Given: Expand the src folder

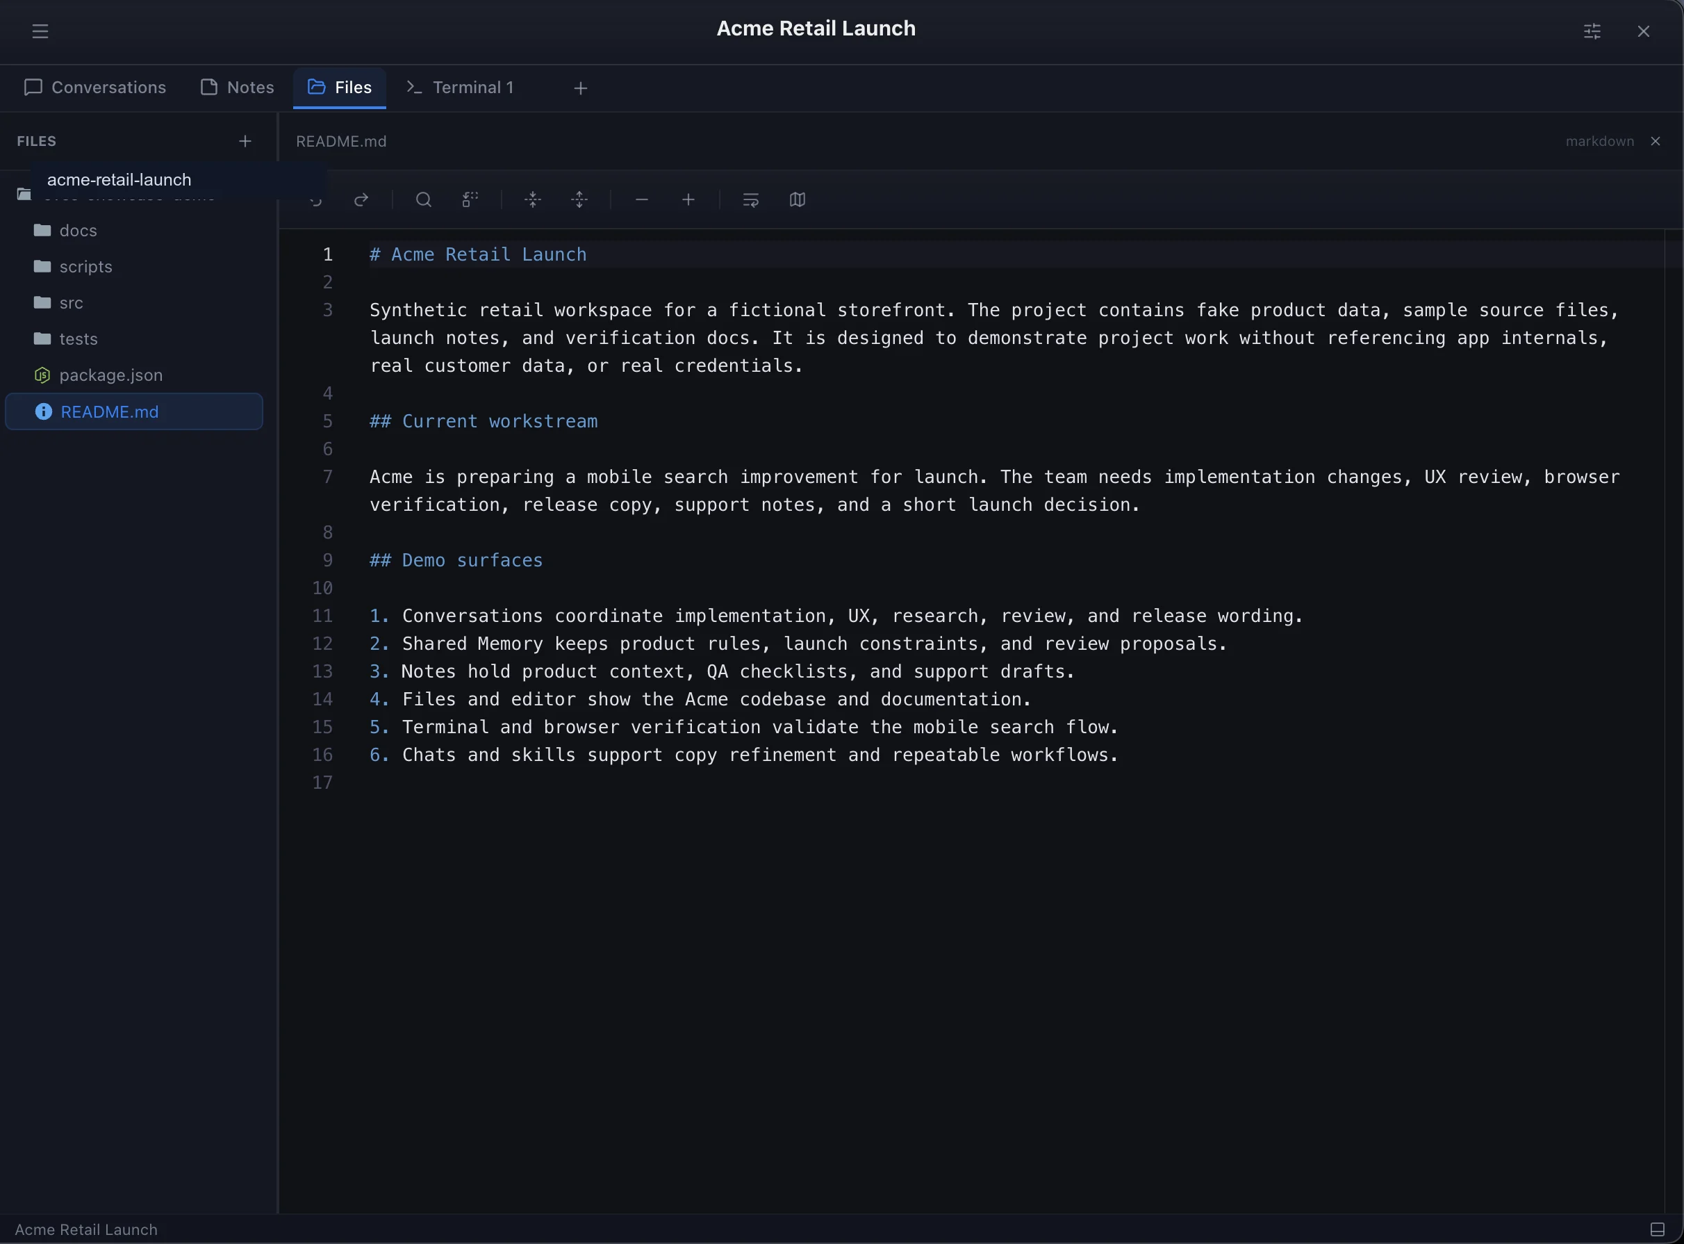Looking at the screenshot, I should pyautogui.click(x=135, y=303).
